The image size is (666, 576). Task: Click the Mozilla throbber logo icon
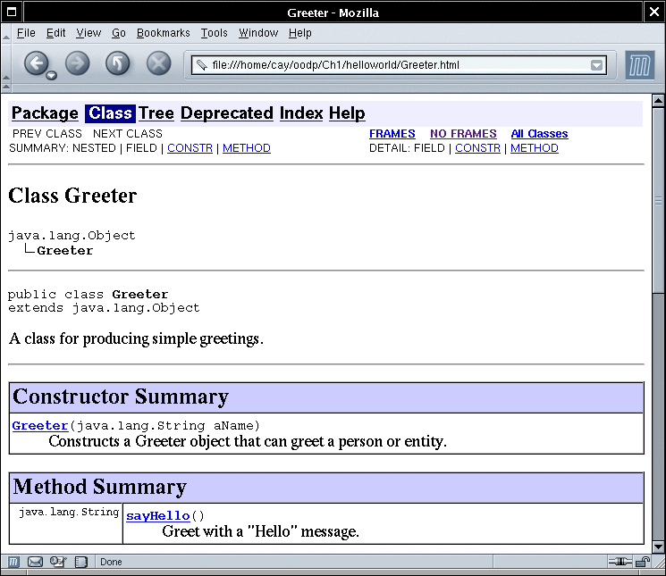pos(639,65)
